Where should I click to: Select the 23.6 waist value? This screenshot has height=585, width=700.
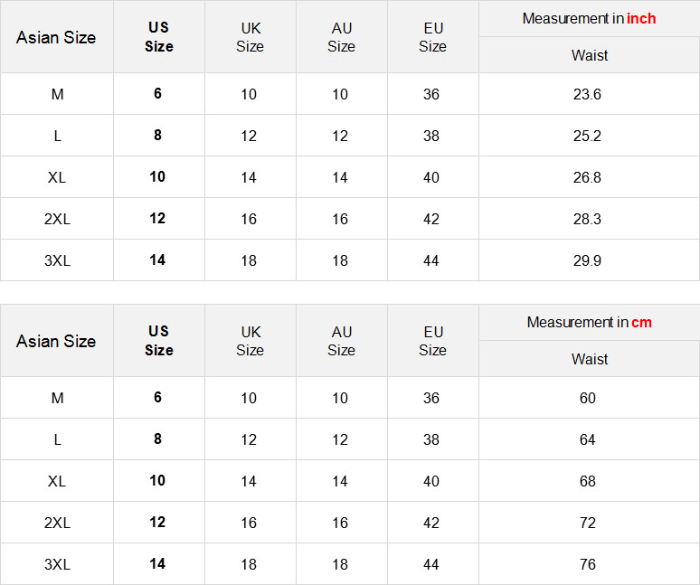click(587, 94)
